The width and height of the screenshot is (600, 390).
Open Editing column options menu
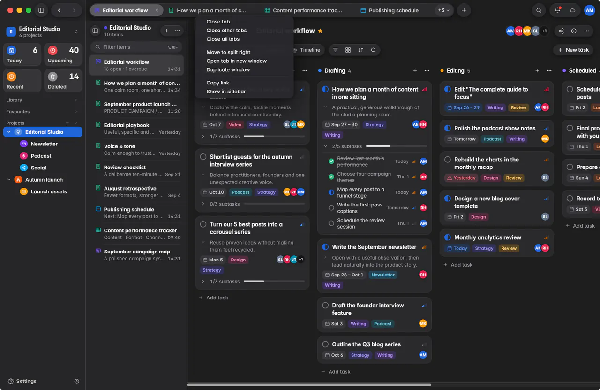pyautogui.click(x=549, y=71)
